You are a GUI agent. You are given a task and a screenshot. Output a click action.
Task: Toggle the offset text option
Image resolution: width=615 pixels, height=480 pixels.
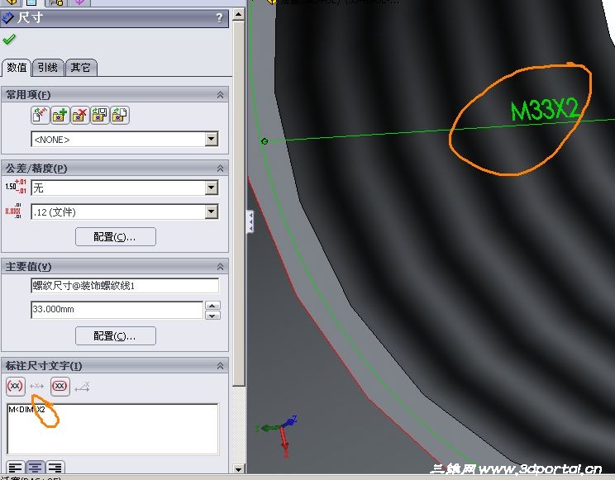click(x=83, y=387)
